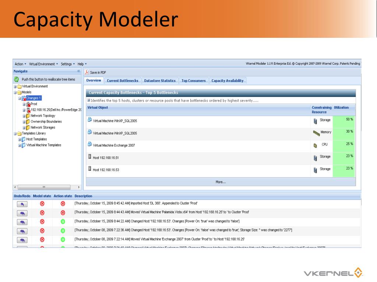The image size is (377, 282).
Task: Collapse the Models tree node
Action: pos(15,93)
